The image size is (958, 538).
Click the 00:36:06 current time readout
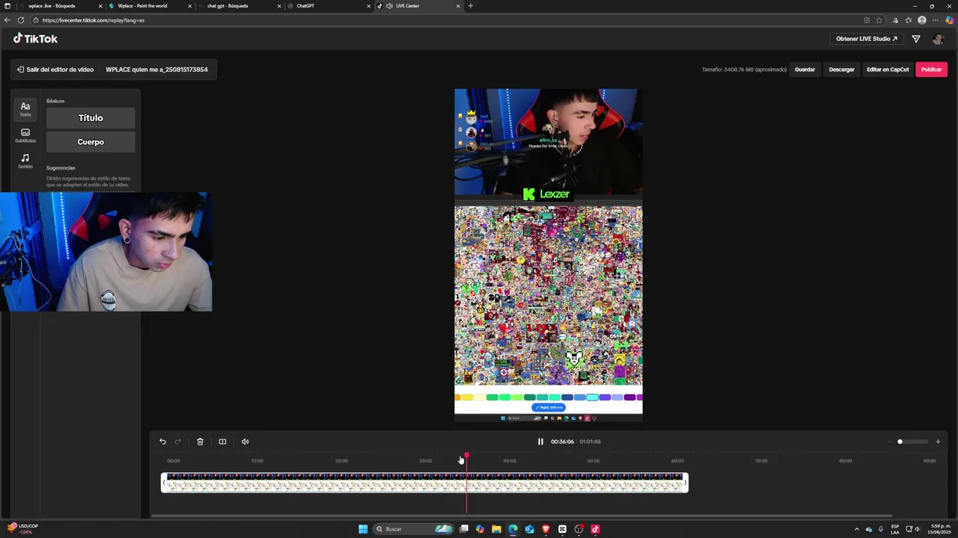(562, 442)
